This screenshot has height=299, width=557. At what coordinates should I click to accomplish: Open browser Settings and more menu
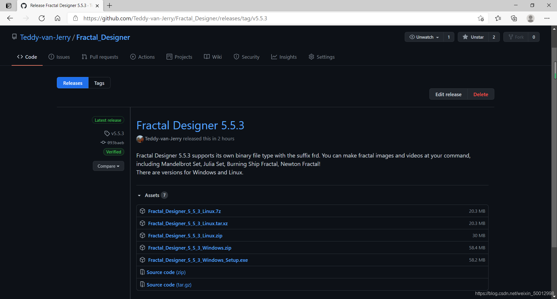point(547,18)
